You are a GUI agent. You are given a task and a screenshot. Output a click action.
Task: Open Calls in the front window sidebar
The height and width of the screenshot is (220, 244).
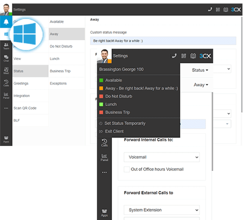pyautogui.click(x=104, y=143)
